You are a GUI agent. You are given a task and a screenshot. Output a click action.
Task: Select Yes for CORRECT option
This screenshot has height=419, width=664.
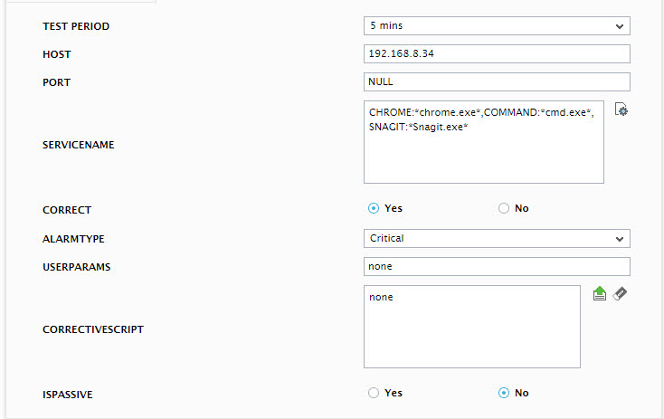pos(374,208)
